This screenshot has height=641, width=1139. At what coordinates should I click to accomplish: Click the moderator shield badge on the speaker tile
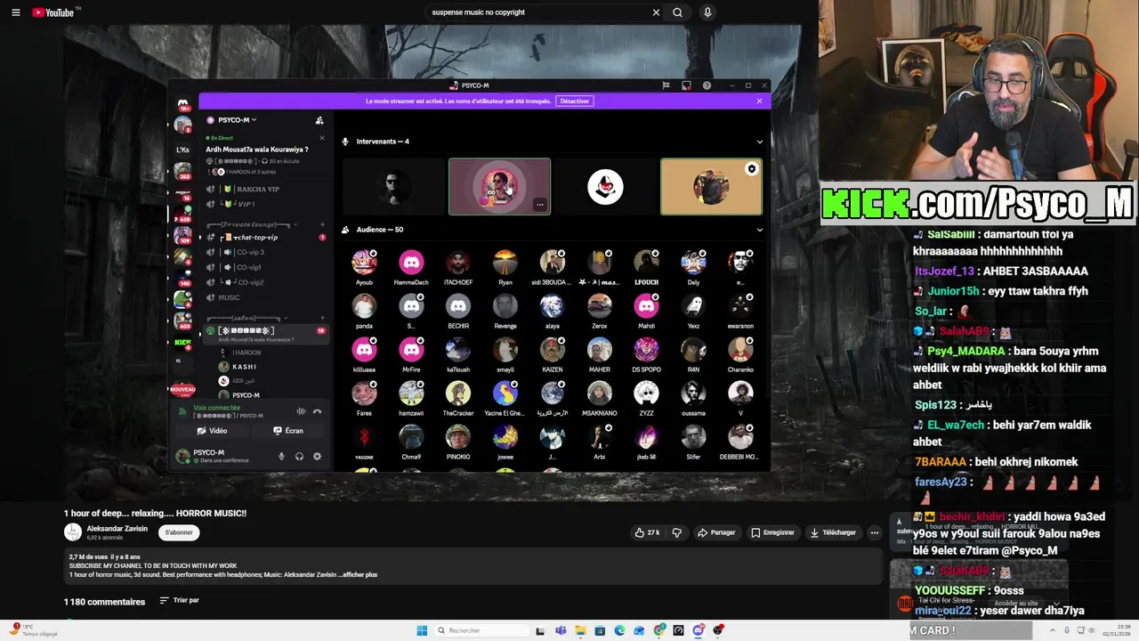tap(752, 169)
